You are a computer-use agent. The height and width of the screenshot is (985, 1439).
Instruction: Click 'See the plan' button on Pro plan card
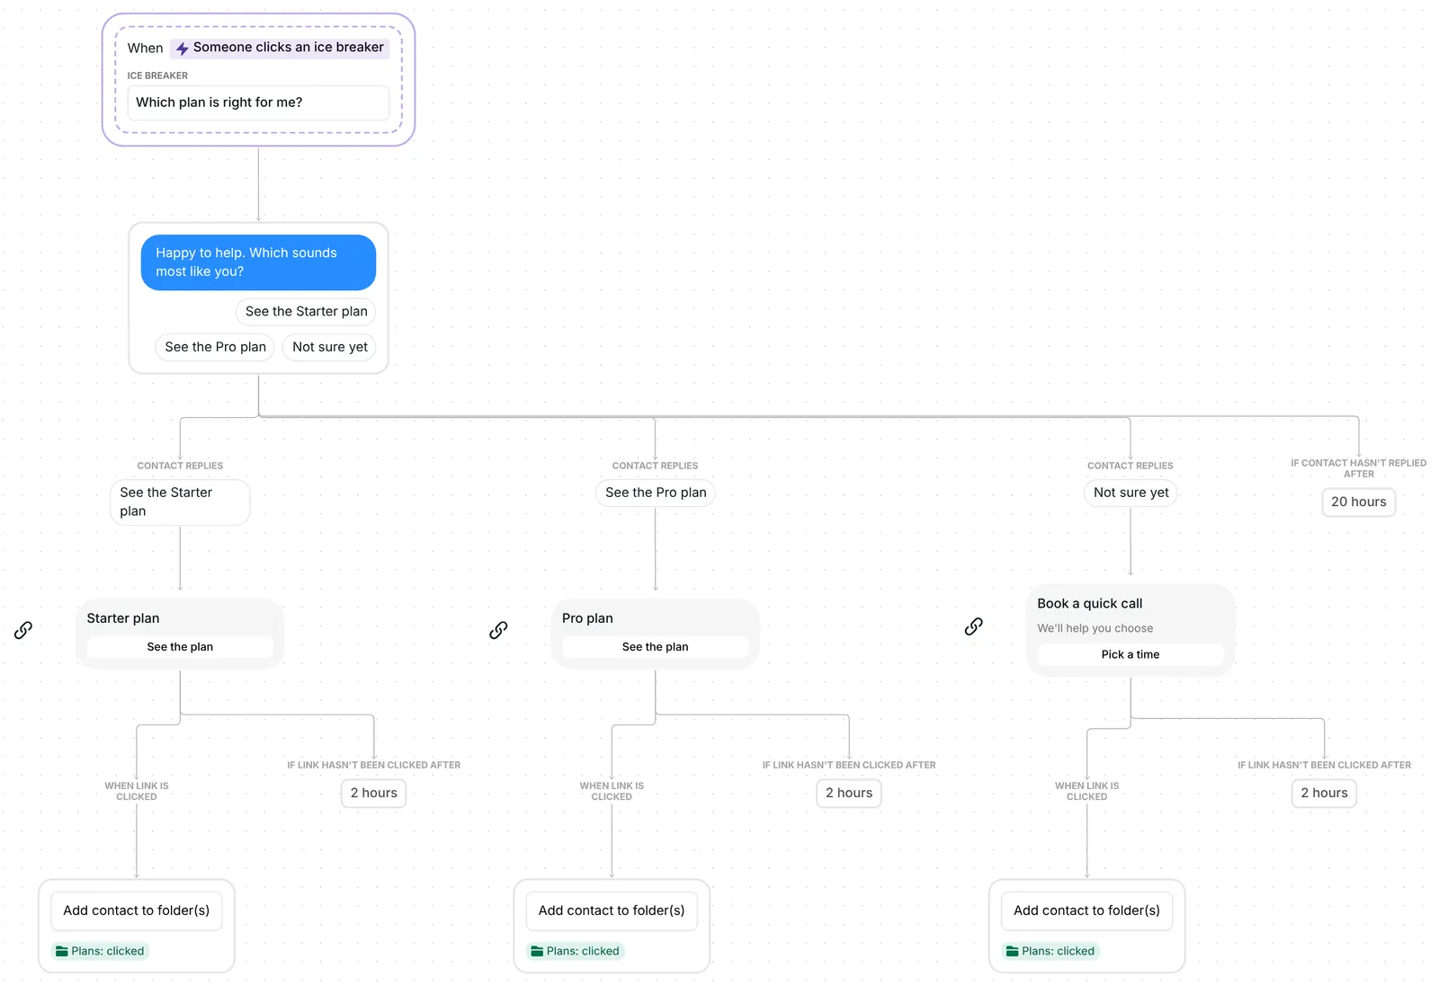[656, 647]
